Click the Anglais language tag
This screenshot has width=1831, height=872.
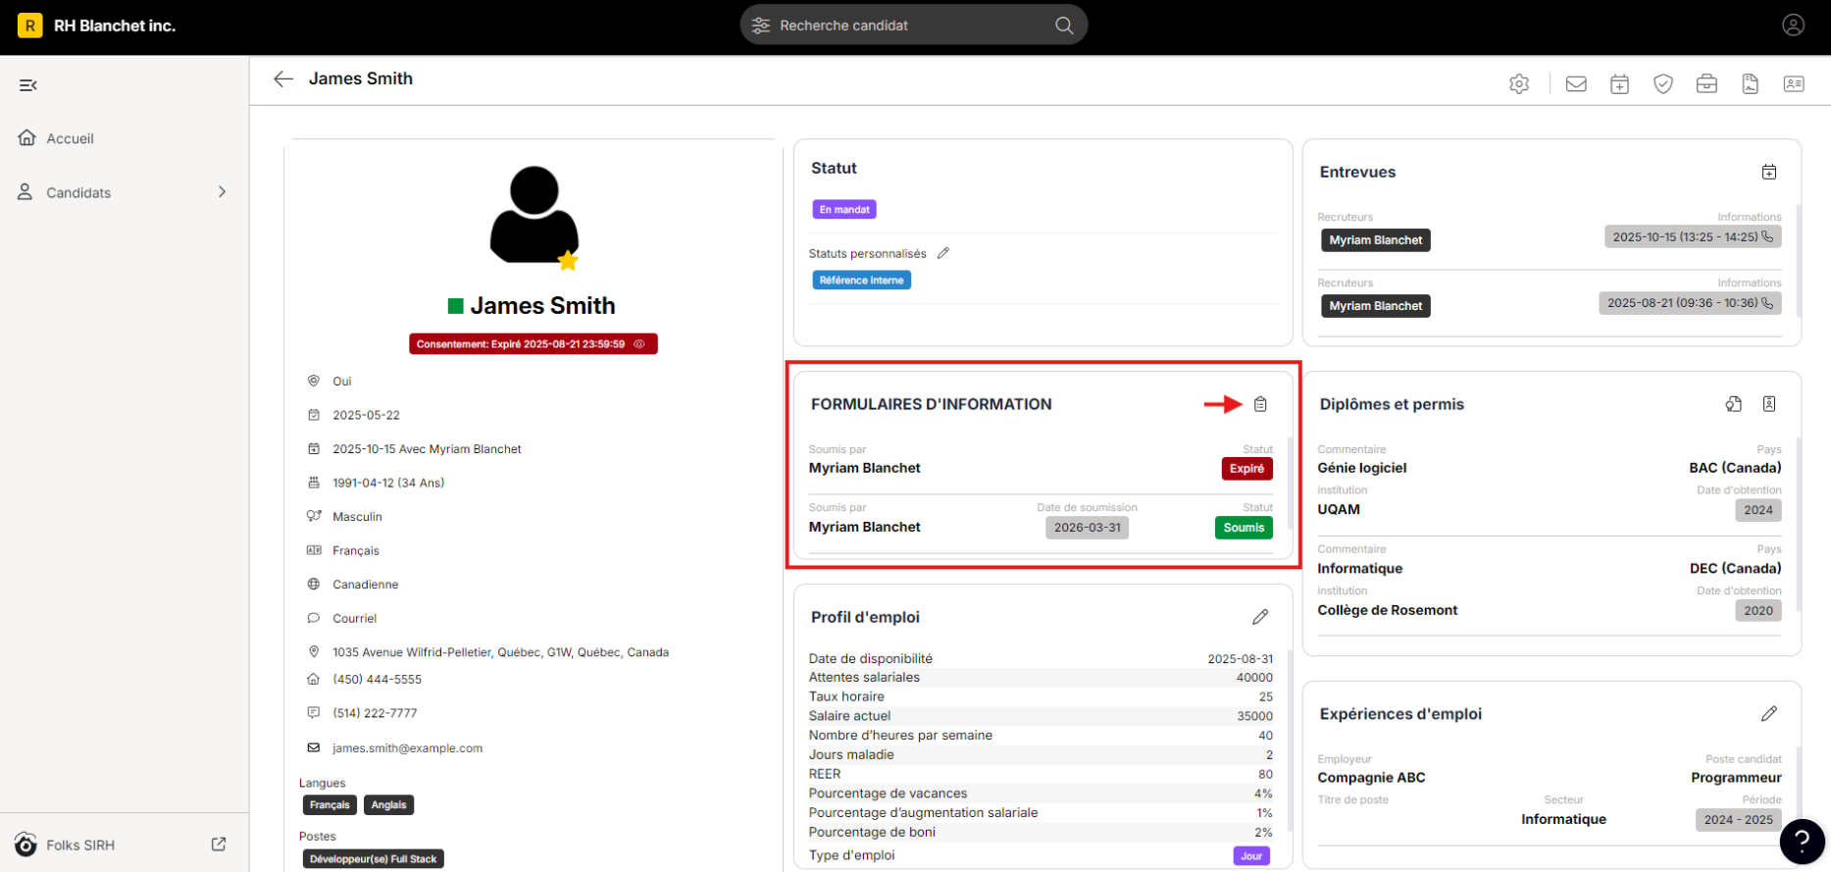389,805
